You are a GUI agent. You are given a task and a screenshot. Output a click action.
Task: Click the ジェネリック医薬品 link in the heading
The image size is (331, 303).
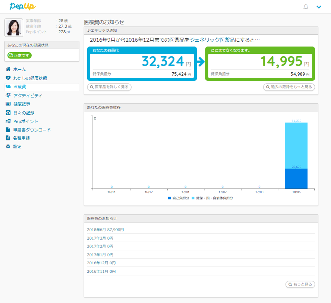pyautogui.click(x=212, y=39)
